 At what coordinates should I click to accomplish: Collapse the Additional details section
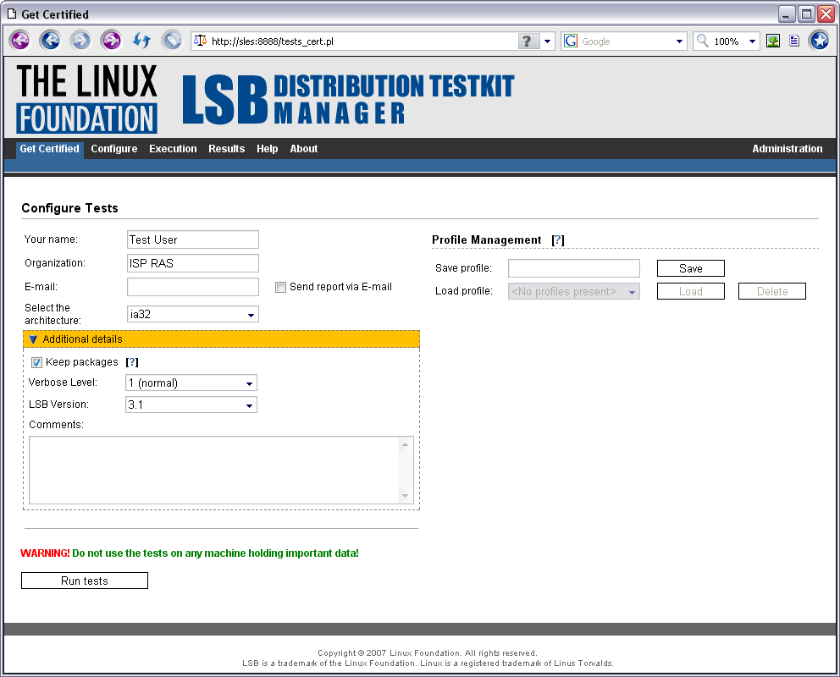(x=221, y=339)
